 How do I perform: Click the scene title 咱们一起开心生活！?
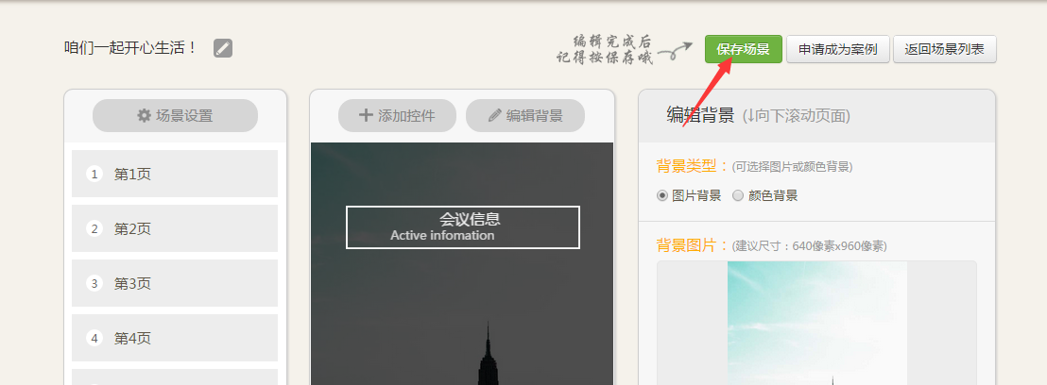pos(130,48)
